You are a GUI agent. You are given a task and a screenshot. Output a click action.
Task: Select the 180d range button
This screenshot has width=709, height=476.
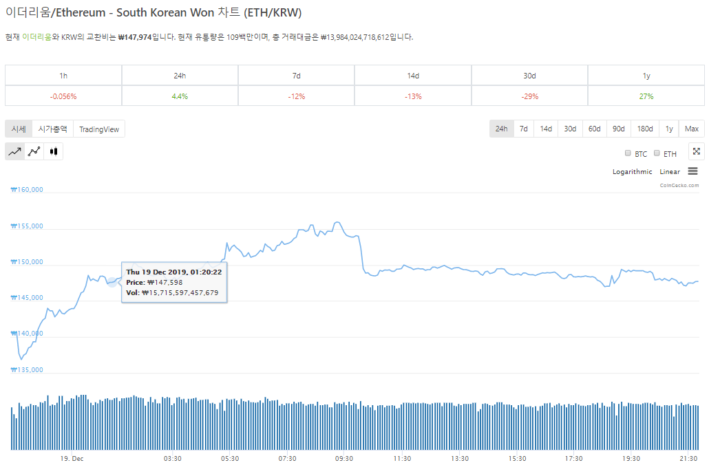click(x=645, y=129)
